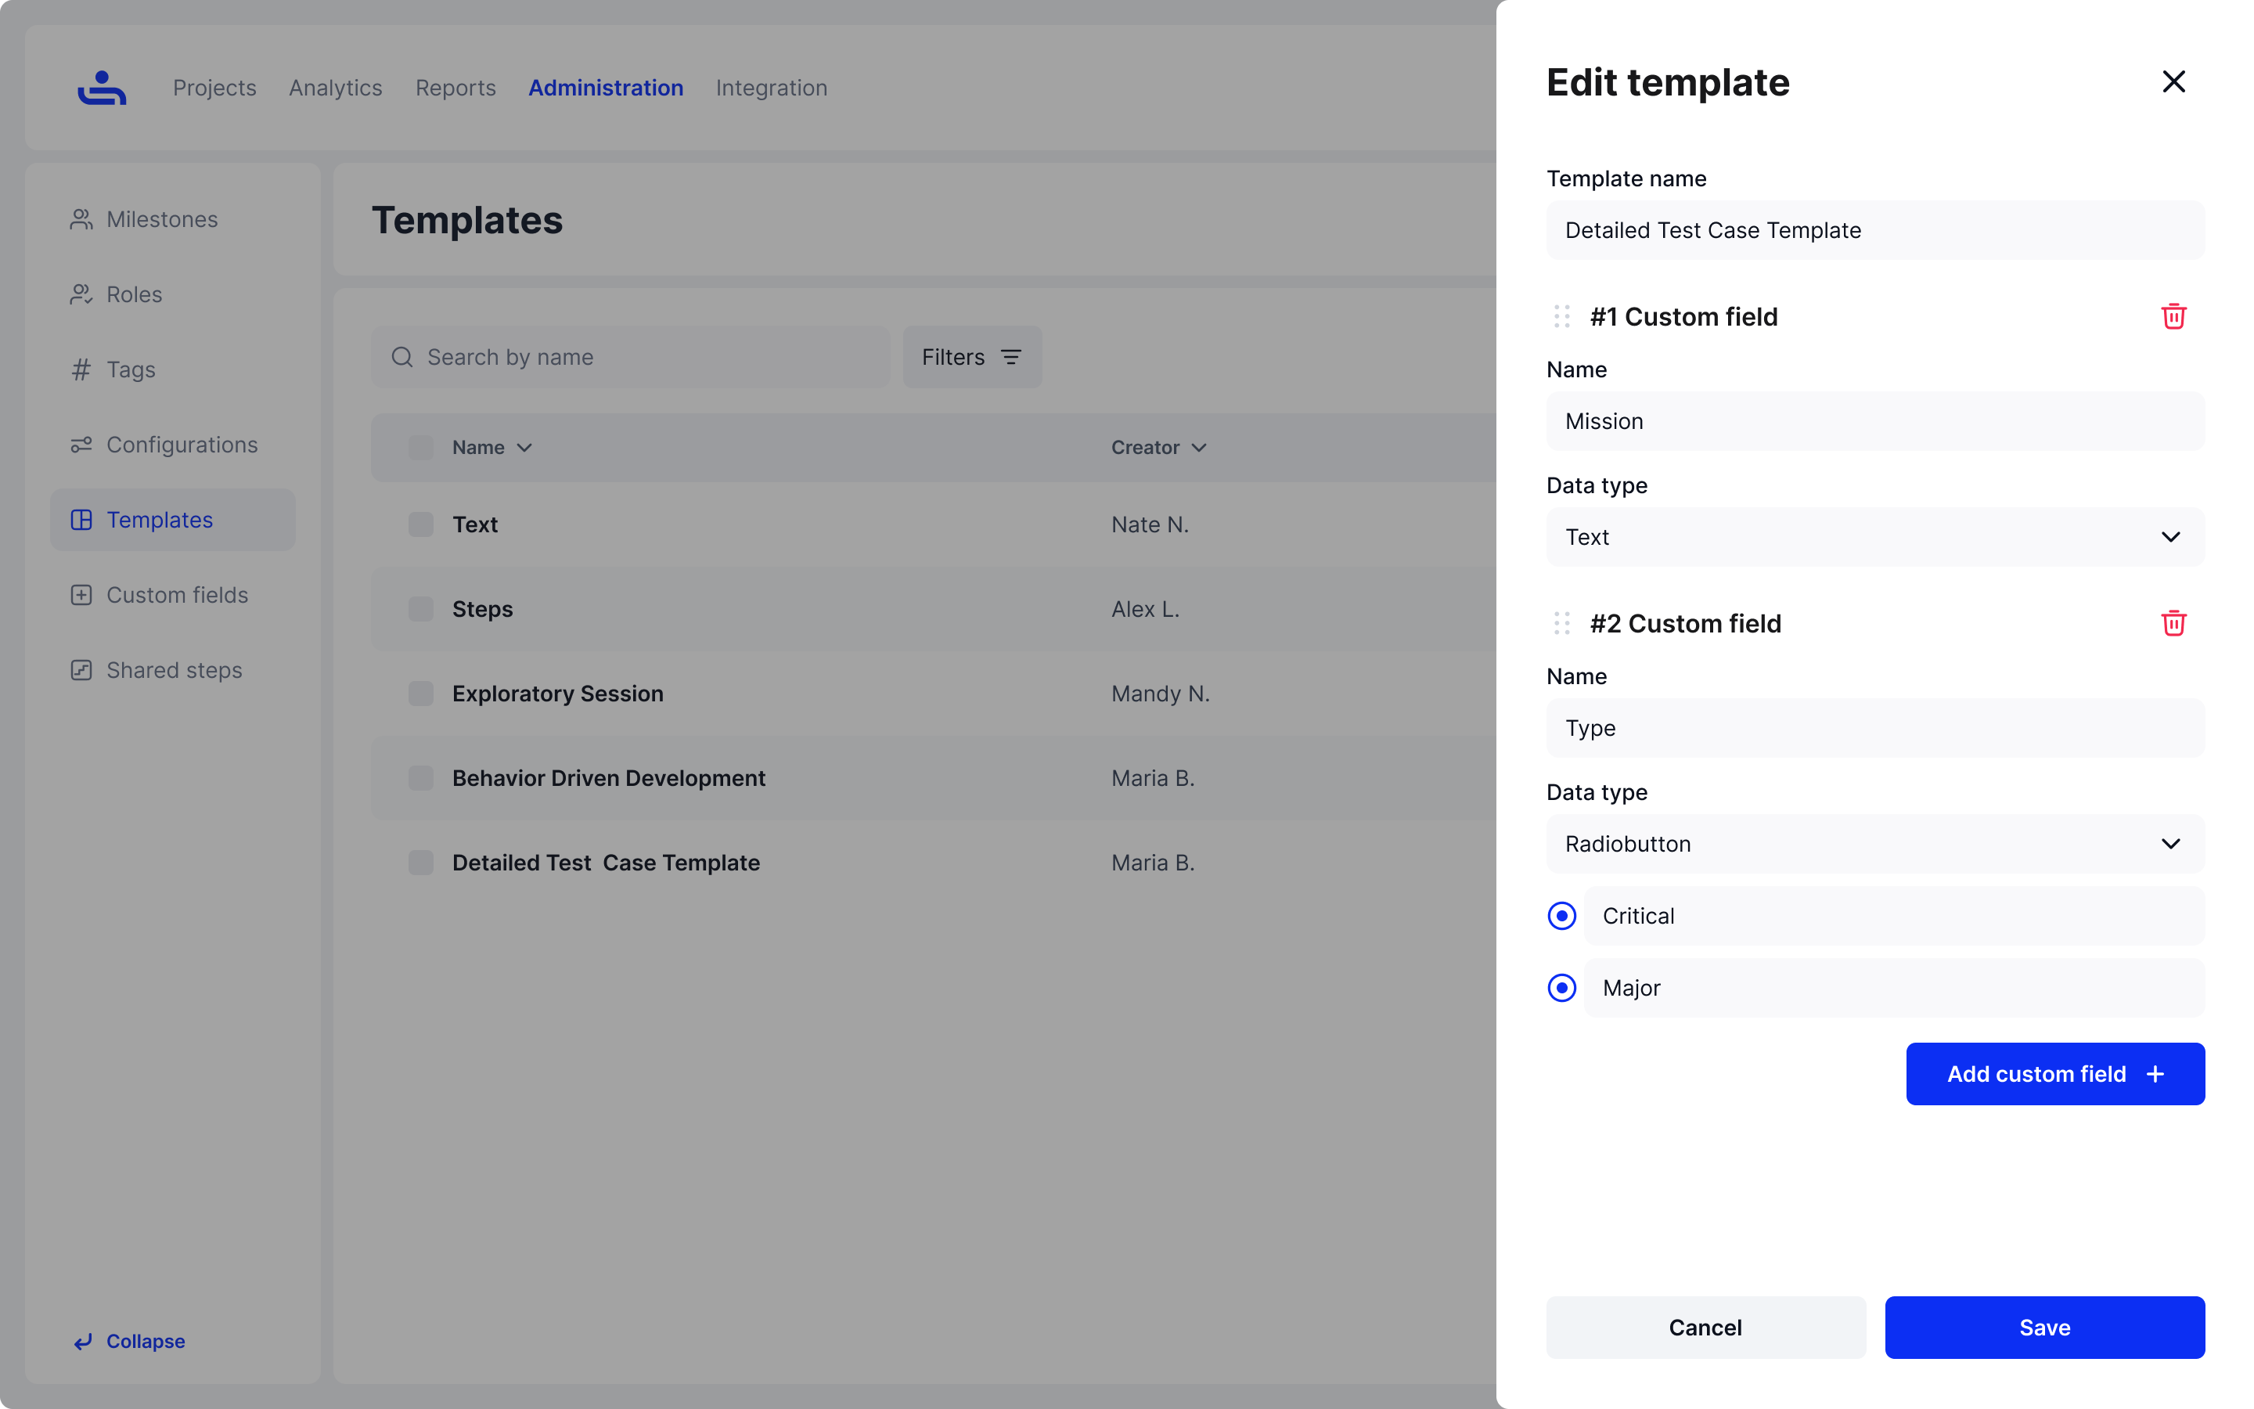Image resolution: width=2254 pixels, height=1409 pixels.
Task: Grab the drag handle of #2 Custom field
Action: pos(1562,623)
